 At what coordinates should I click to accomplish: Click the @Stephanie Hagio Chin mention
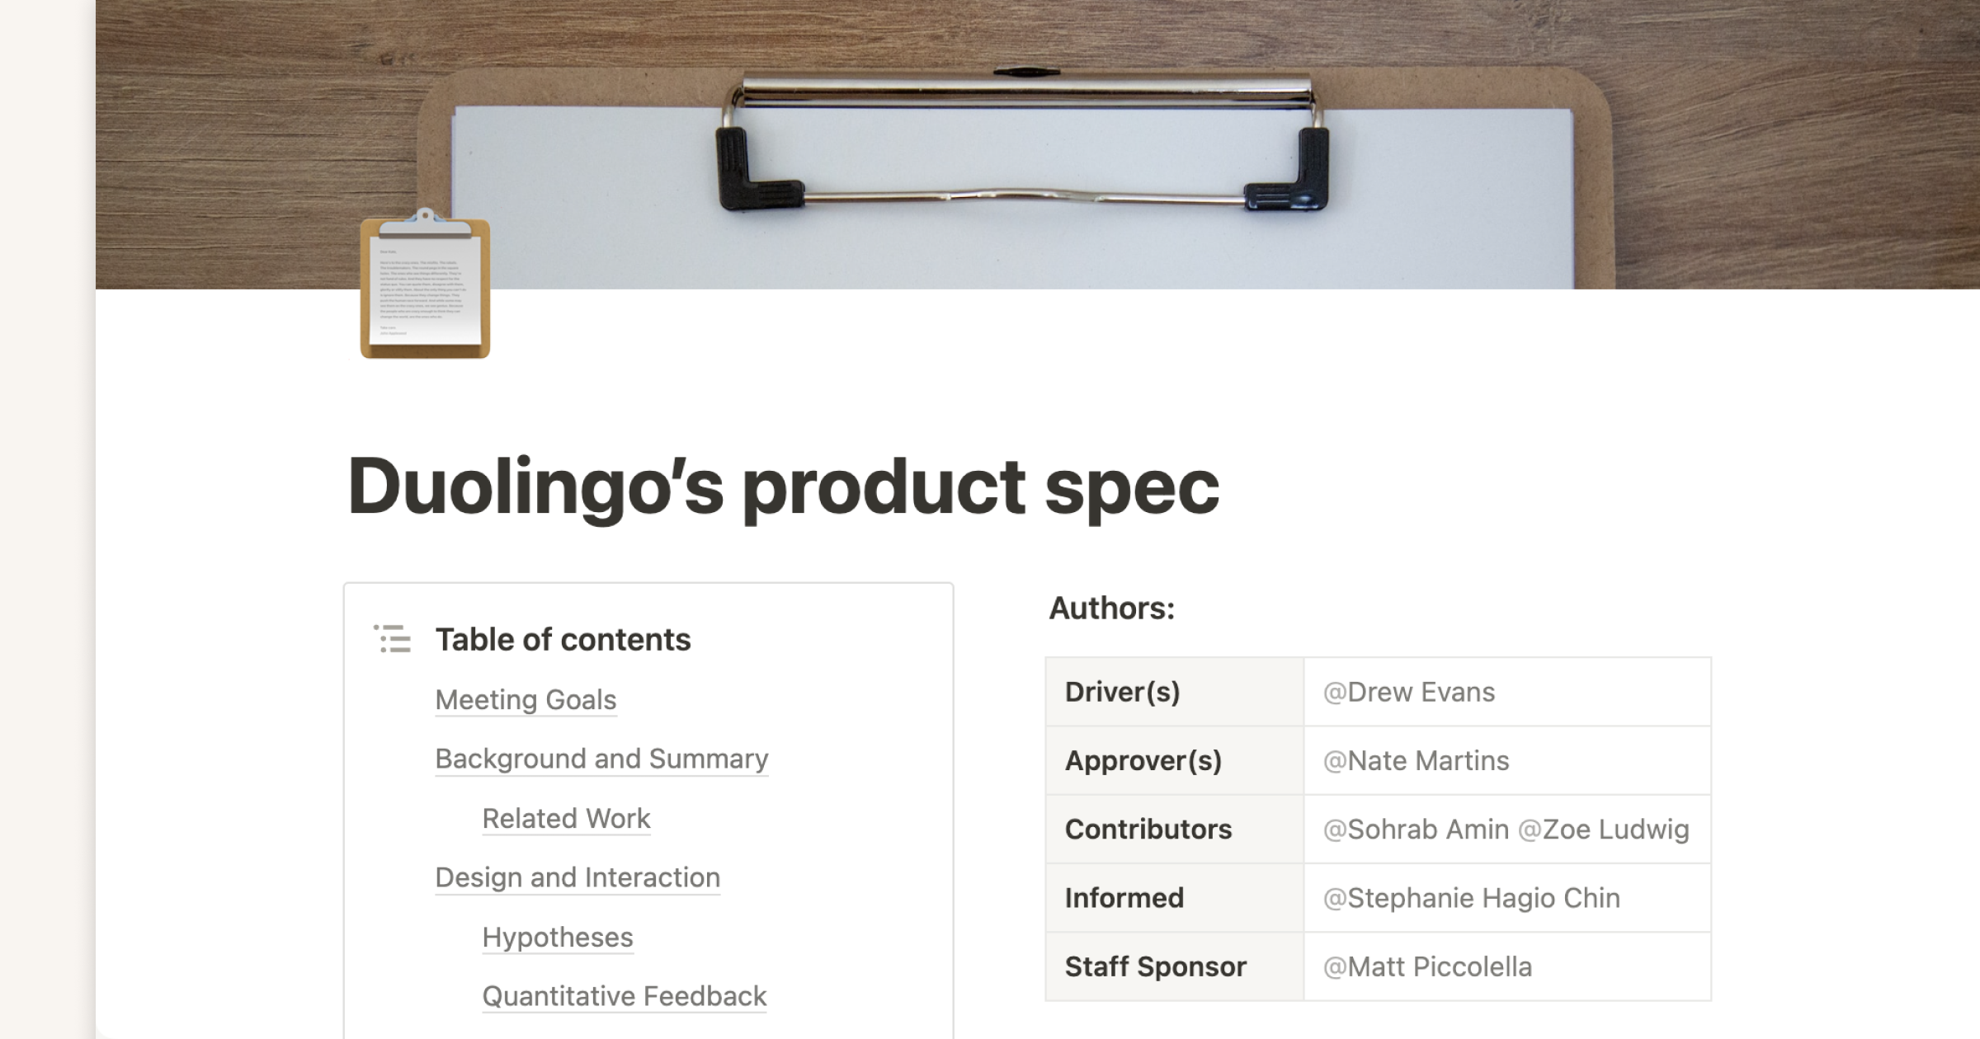[1472, 898]
